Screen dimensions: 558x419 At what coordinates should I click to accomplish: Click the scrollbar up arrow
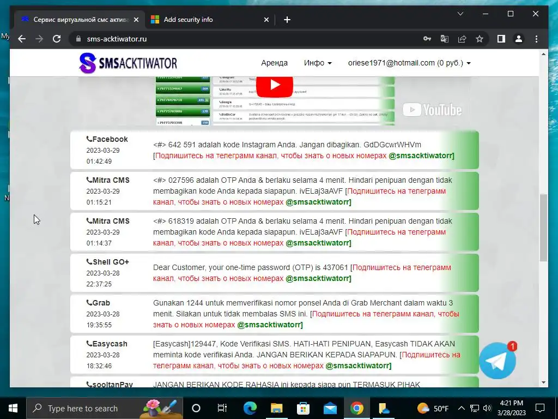click(x=543, y=54)
